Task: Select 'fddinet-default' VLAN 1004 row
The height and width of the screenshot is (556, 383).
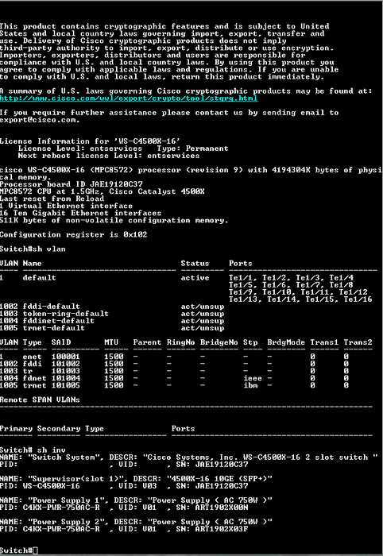Action: (112, 321)
